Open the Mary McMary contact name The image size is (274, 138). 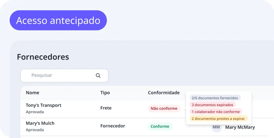(240, 128)
